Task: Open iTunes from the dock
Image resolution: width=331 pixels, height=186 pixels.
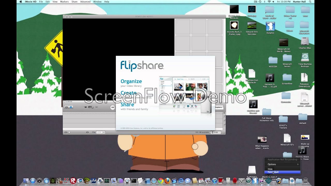Action: point(215,181)
